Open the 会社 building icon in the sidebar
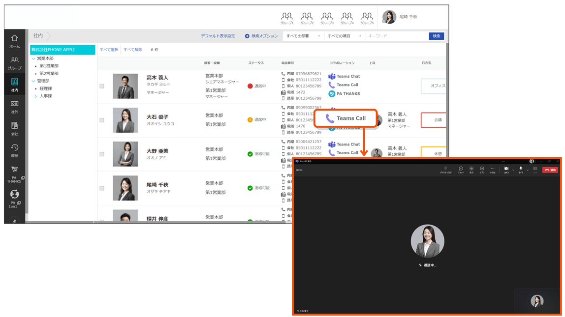565x317 pixels. point(14,128)
